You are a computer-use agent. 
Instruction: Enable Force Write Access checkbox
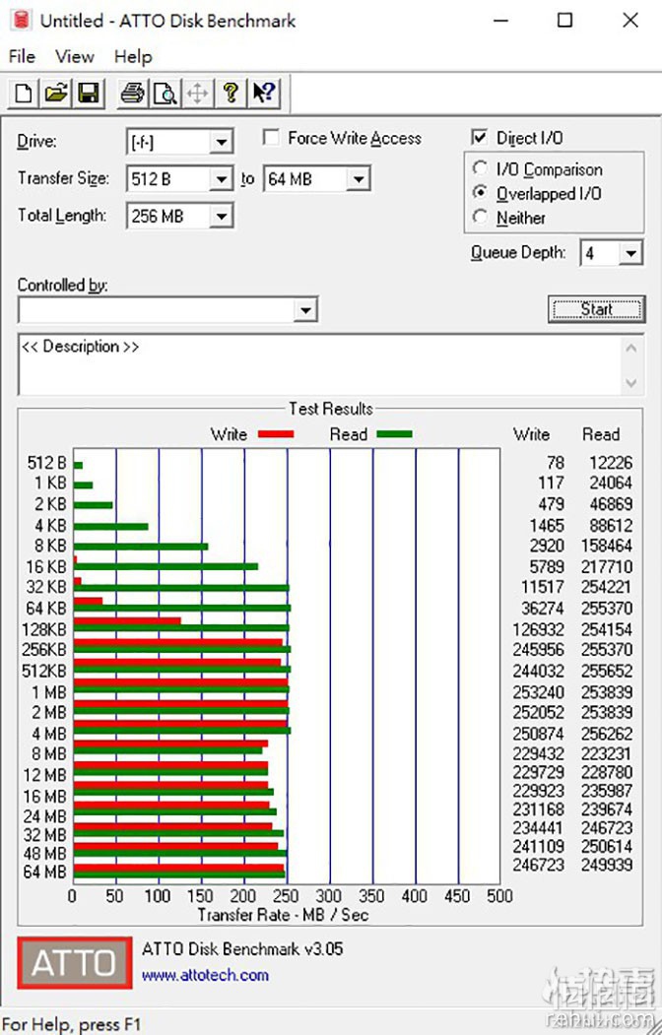[271, 137]
